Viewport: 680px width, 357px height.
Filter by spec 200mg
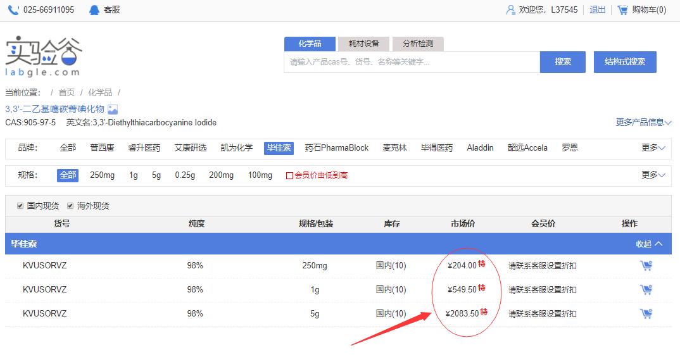[221, 175]
